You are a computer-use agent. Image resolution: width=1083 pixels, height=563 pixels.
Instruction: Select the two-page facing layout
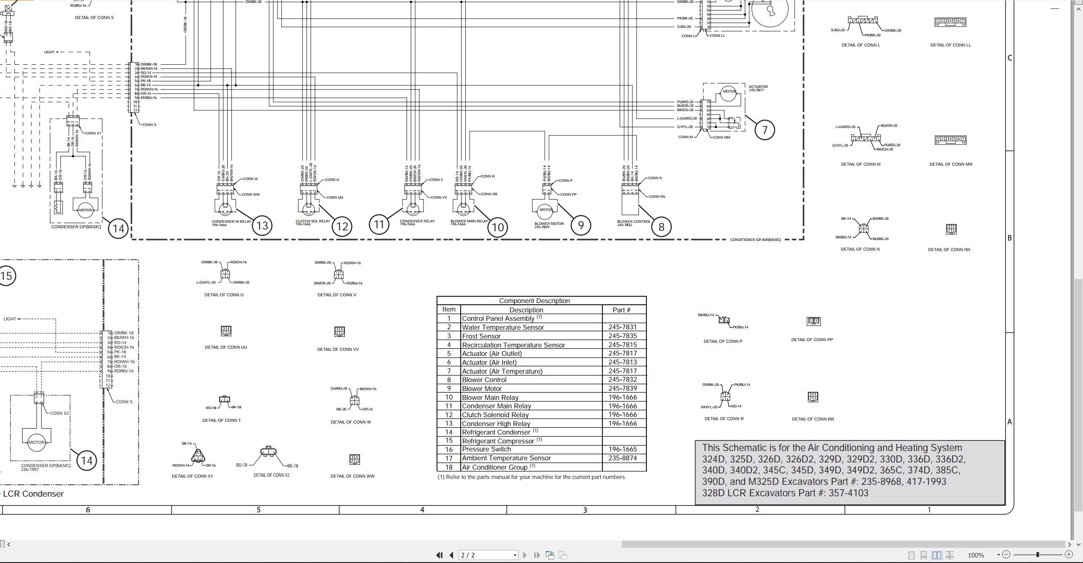(x=937, y=555)
